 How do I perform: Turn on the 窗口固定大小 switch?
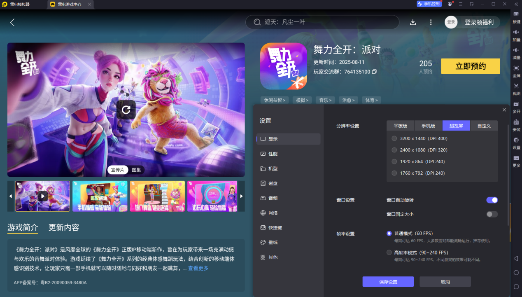tap(492, 214)
